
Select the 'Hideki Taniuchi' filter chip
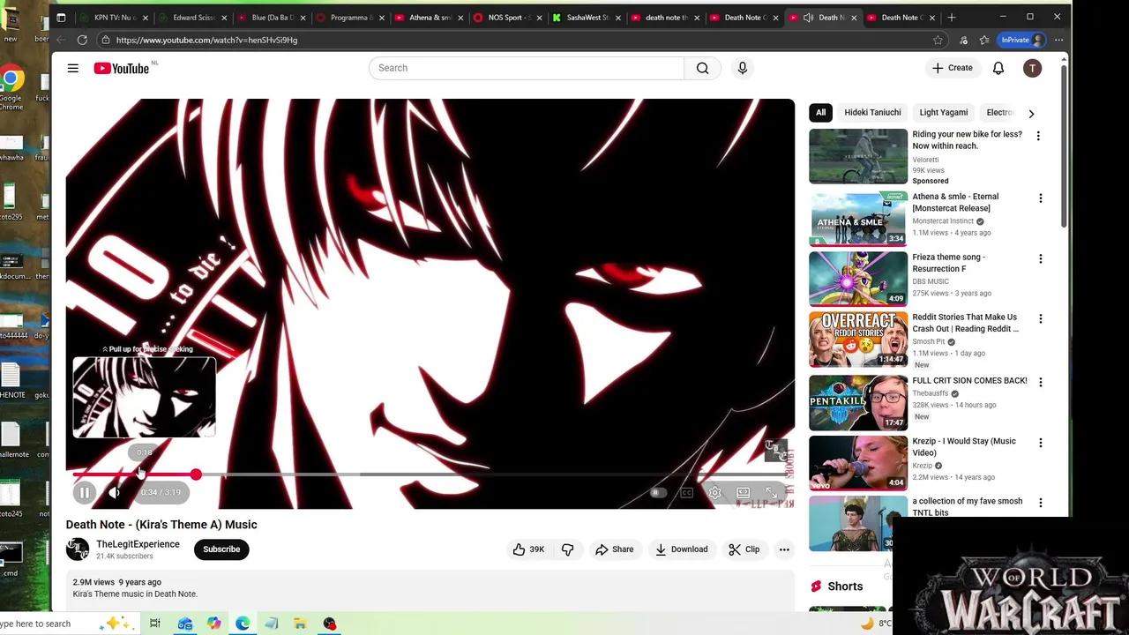tap(872, 113)
